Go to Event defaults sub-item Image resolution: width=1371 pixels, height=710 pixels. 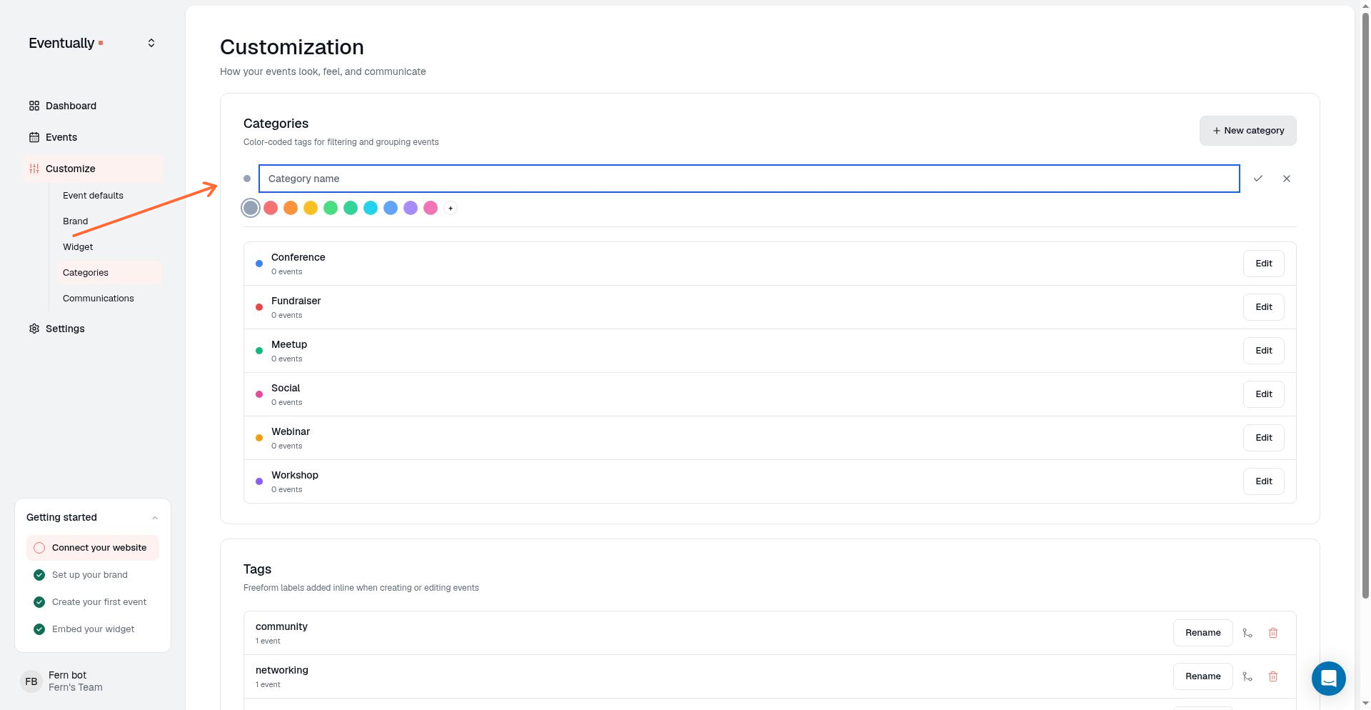109,196
